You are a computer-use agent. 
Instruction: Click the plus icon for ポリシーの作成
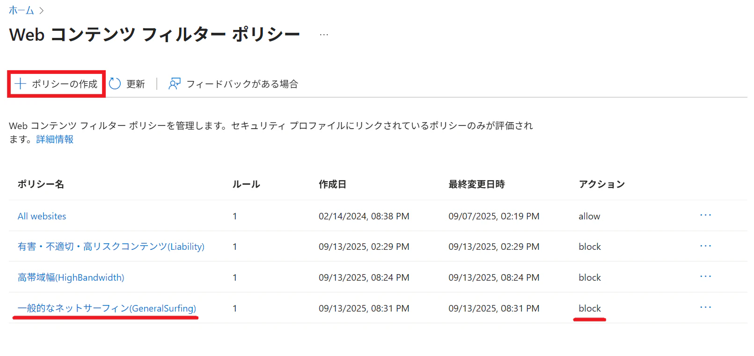pos(20,84)
